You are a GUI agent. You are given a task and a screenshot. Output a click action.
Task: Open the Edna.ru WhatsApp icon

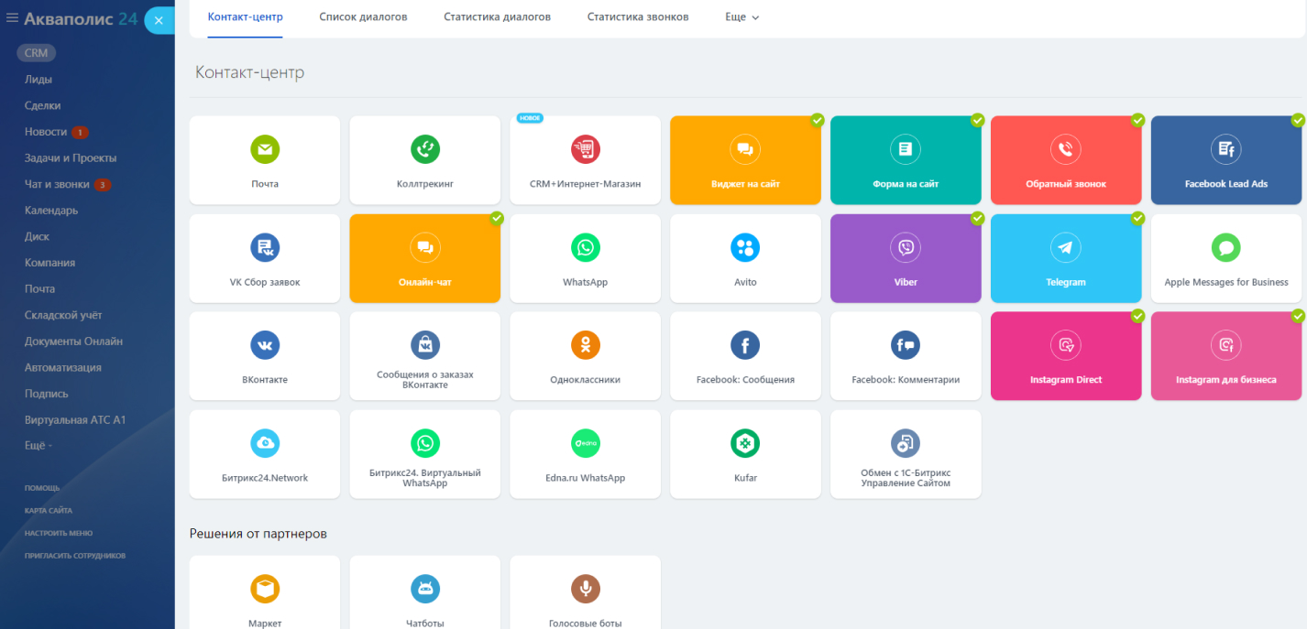click(585, 443)
